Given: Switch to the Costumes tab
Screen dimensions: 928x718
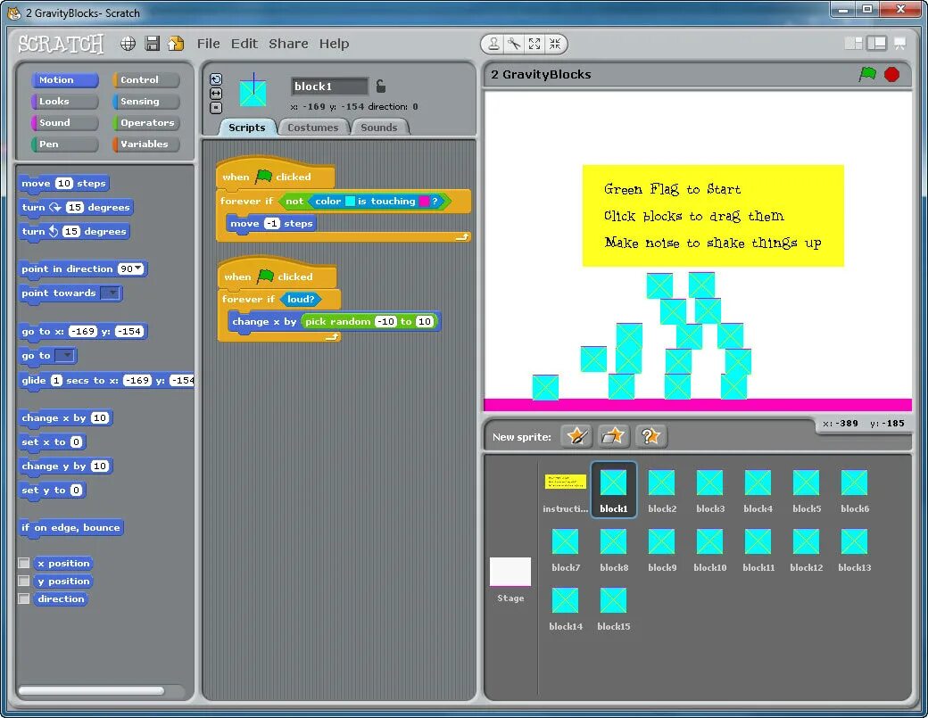Looking at the screenshot, I should [312, 128].
